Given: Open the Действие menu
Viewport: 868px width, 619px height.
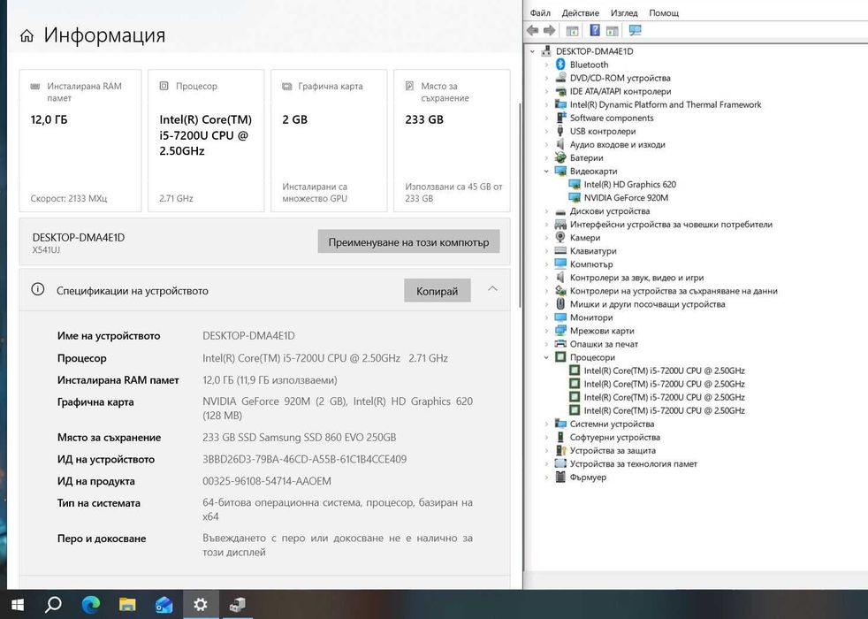Looking at the screenshot, I should coord(580,12).
